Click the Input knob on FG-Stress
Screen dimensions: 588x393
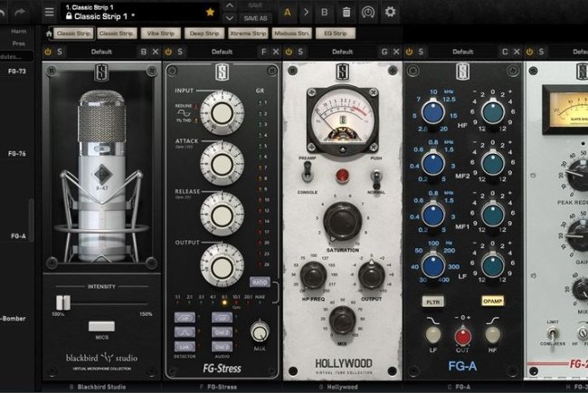(x=222, y=112)
